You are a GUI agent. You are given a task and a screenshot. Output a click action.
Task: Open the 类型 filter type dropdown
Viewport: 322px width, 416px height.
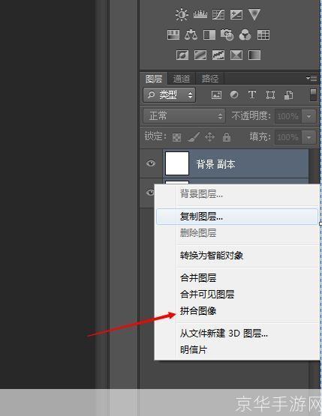coord(170,94)
